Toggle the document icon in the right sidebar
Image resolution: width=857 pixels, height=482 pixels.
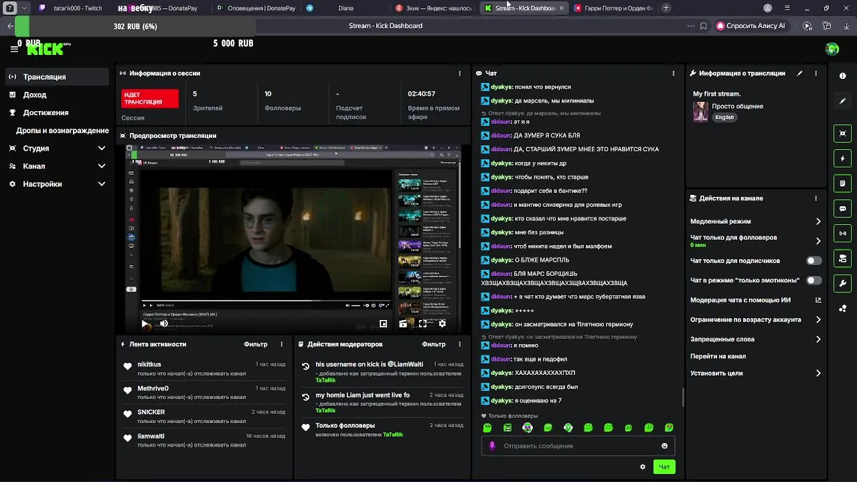tap(842, 183)
